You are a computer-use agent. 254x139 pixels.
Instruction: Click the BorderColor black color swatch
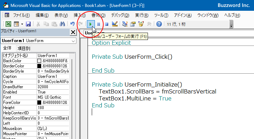coord(39,66)
